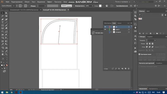This screenshot has width=167, height=94.
Task: Select butt cap stroke option
Action: pos(147,44)
